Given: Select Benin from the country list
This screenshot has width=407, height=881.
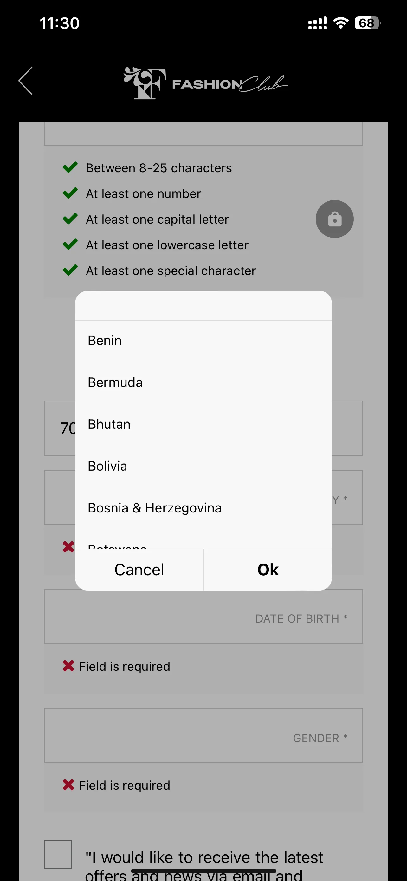Looking at the screenshot, I should click(203, 341).
